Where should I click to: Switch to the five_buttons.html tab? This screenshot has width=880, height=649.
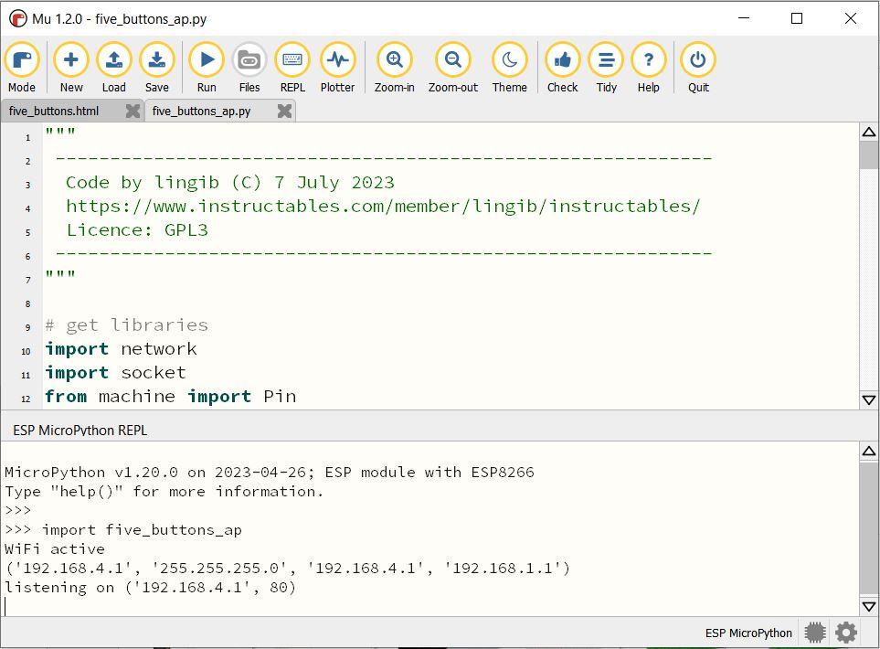[x=55, y=111]
